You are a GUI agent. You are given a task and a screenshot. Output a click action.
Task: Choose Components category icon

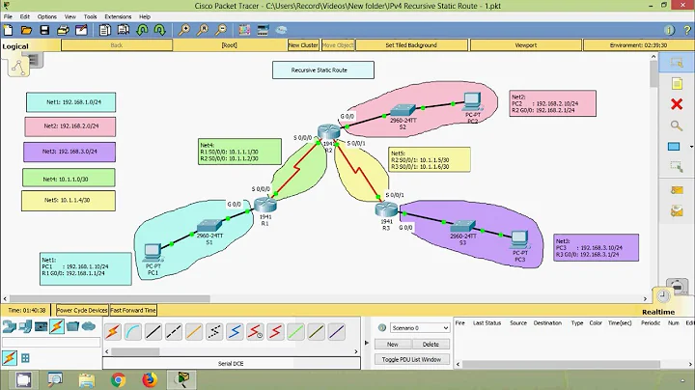click(x=42, y=327)
